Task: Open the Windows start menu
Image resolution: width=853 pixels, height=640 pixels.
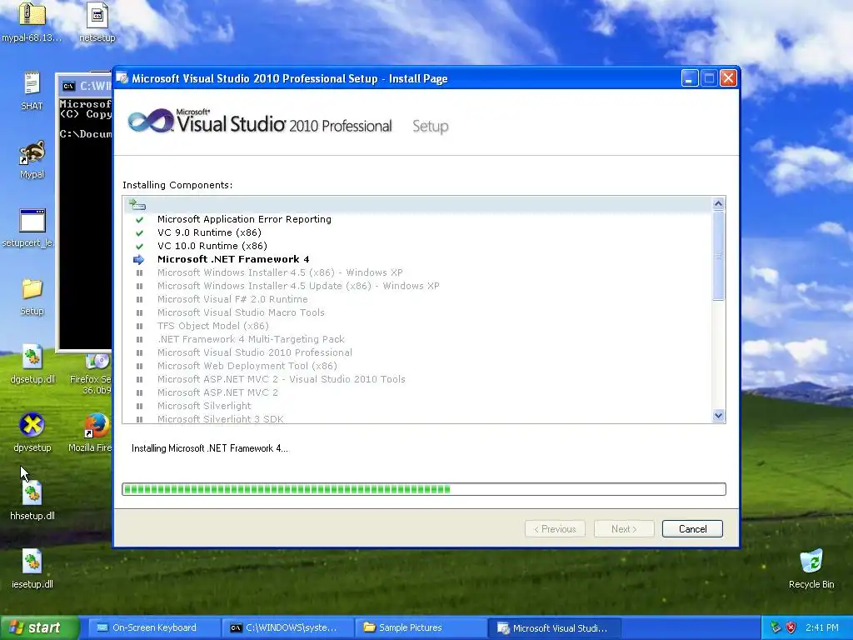Action: click(40, 627)
